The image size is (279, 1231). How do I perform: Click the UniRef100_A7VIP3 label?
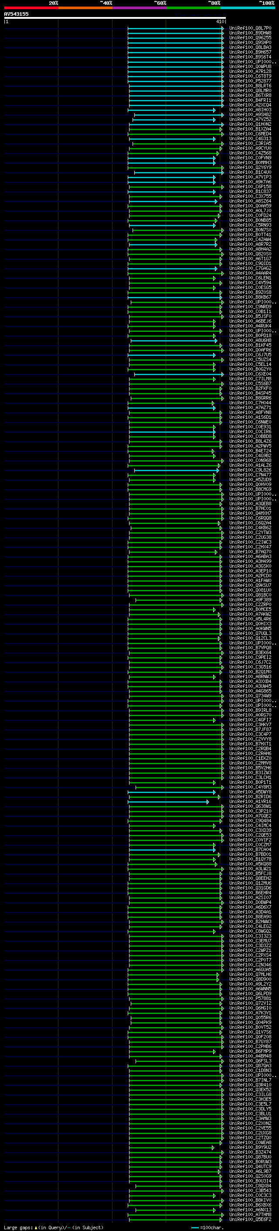pyautogui.click(x=250, y=177)
